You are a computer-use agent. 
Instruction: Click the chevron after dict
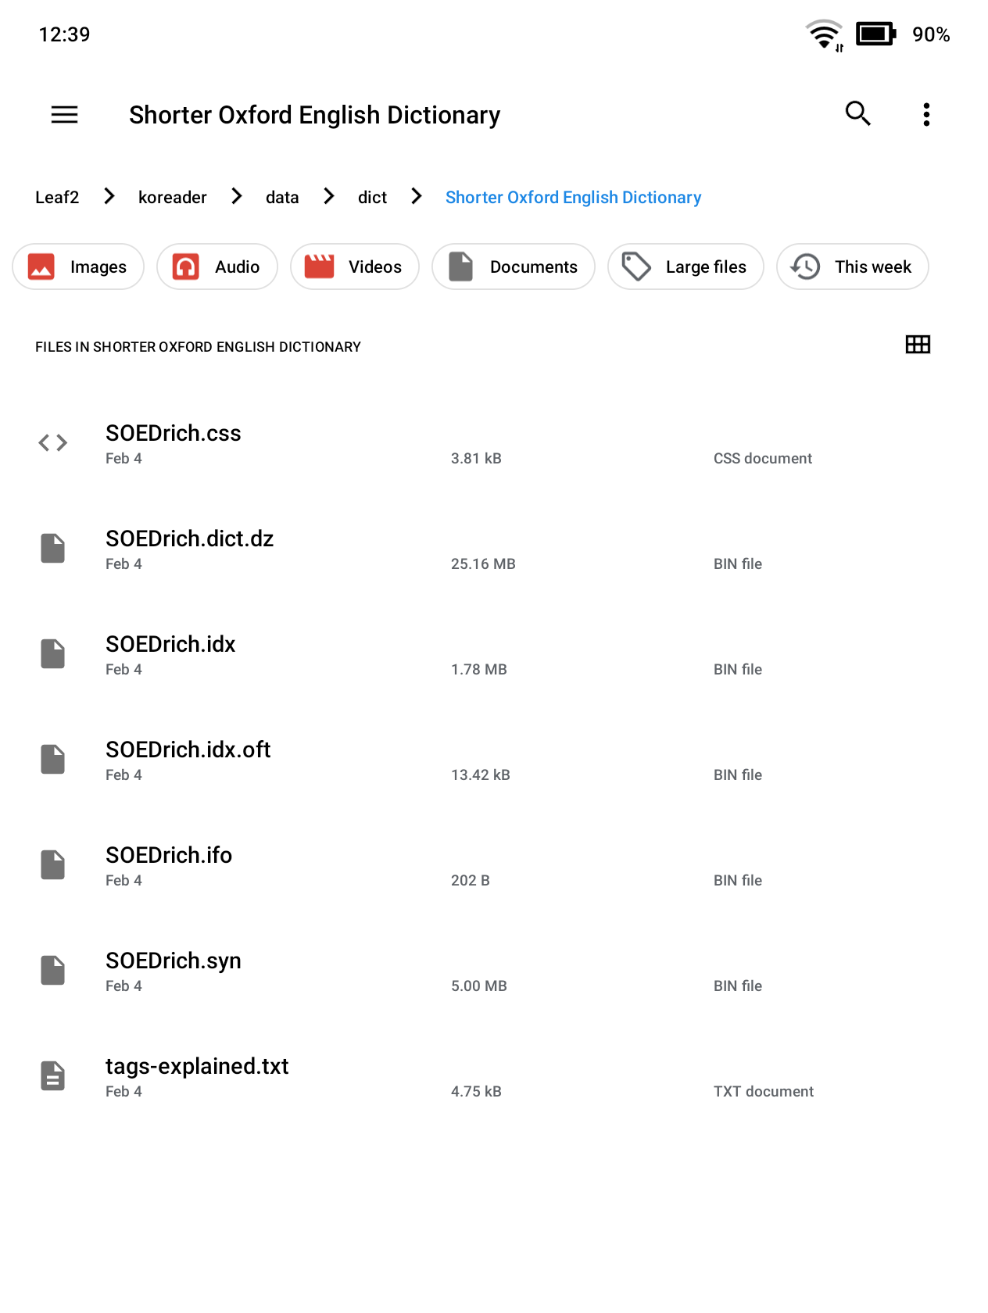click(417, 196)
